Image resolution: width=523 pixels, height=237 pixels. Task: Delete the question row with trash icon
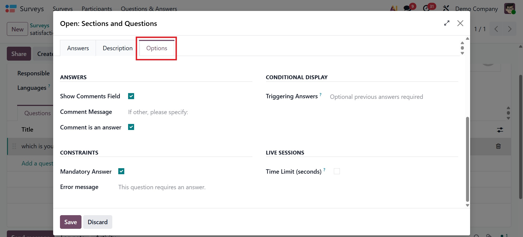498,146
